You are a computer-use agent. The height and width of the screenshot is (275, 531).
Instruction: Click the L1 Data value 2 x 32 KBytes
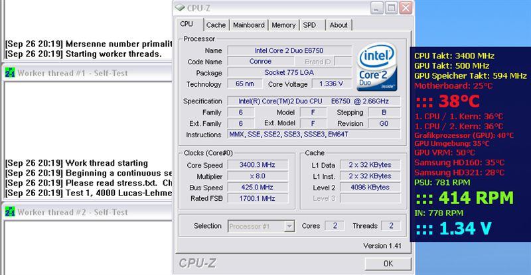[x=370, y=165]
